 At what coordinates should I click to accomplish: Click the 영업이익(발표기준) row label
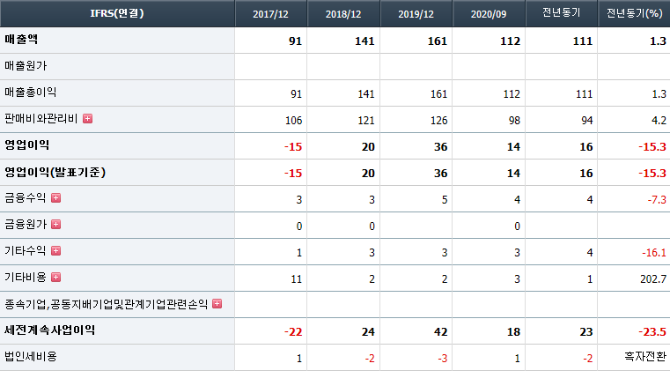click(x=55, y=172)
